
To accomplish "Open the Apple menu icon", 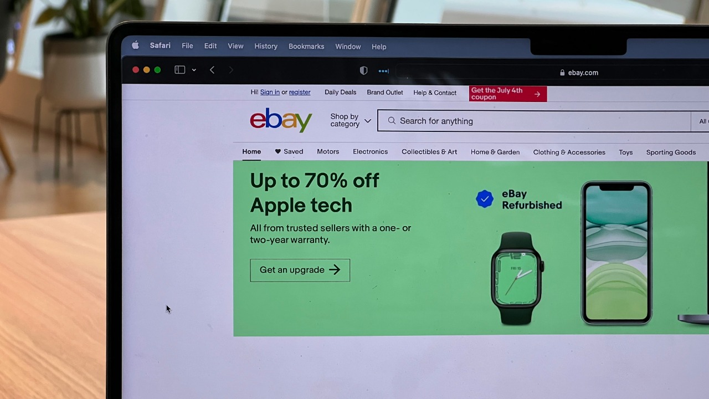I will [x=135, y=45].
